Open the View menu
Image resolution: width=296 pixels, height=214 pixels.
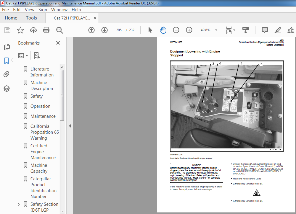(x=30, y=10)
